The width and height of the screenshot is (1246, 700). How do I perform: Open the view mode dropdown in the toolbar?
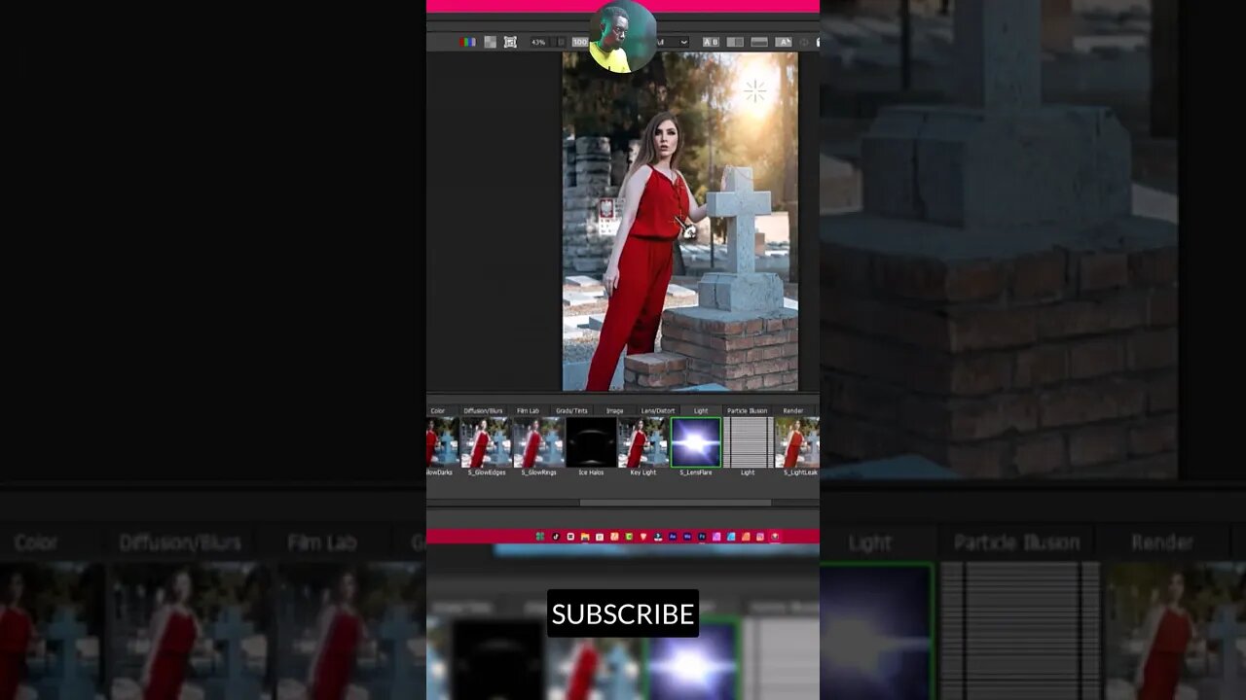pyautogui.click(x=672, y=42)
